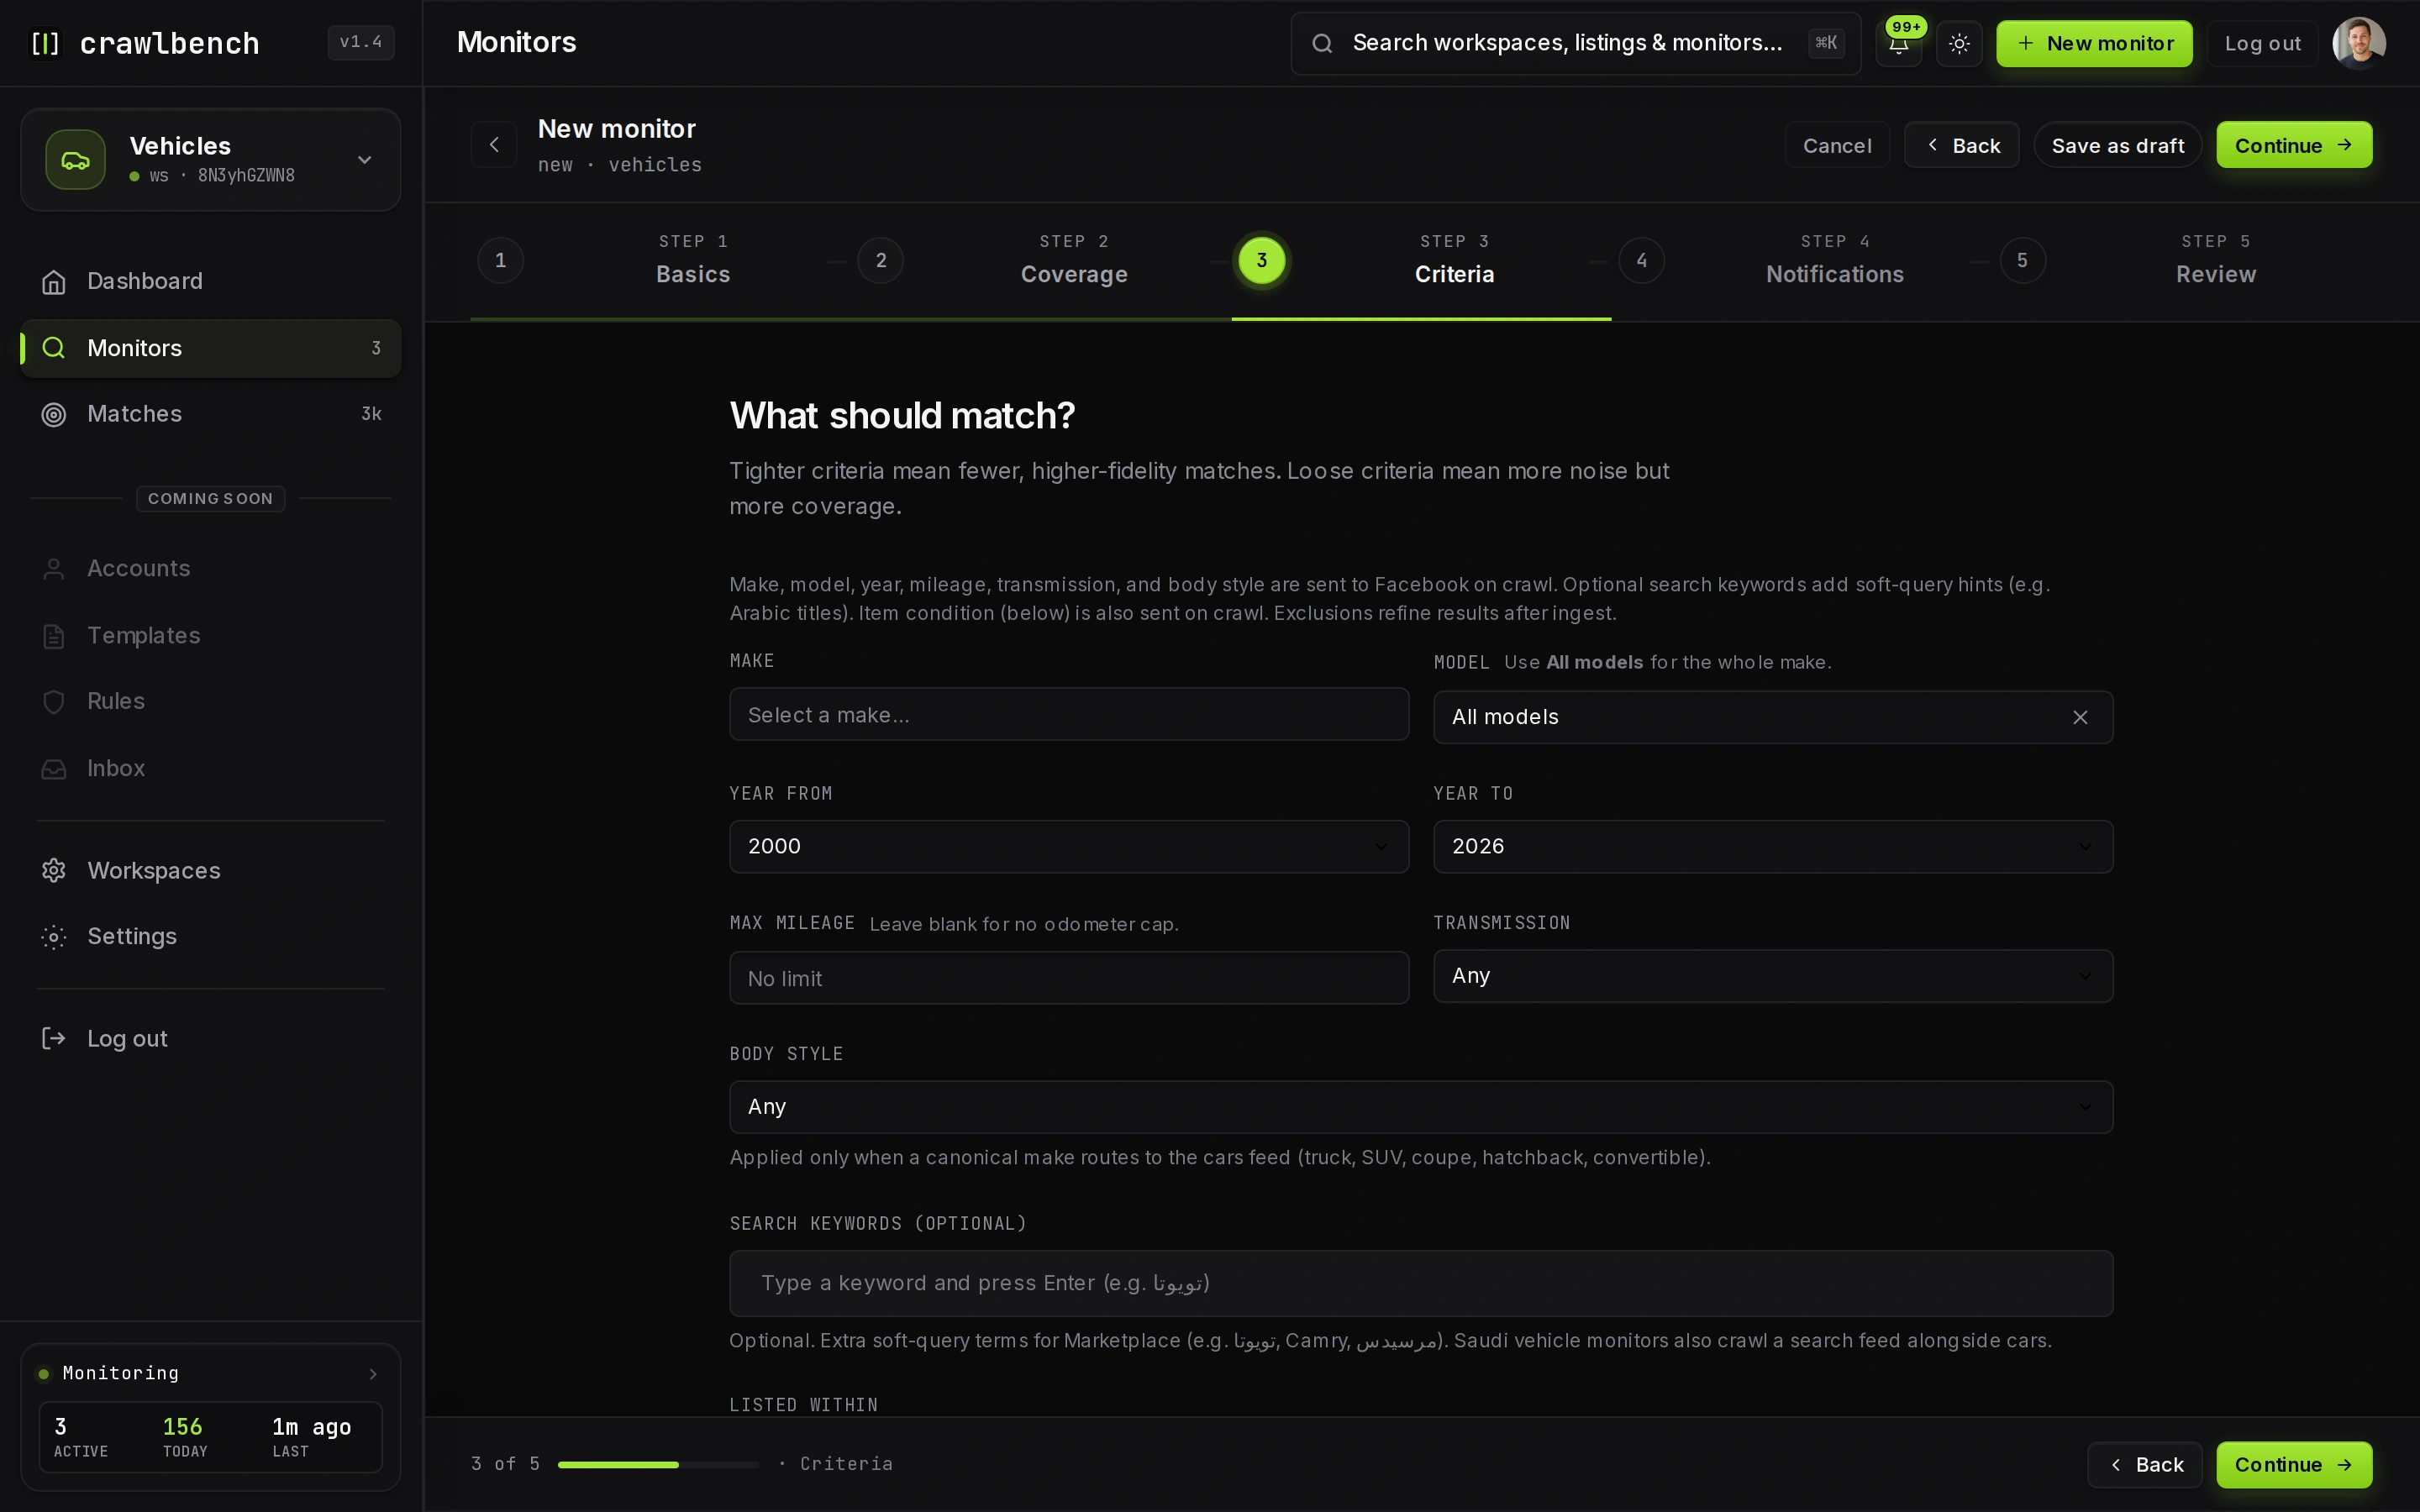Click the Matches target icon
The height and width of the screenshot is (1512, 2420).
(x=54, y=414)
